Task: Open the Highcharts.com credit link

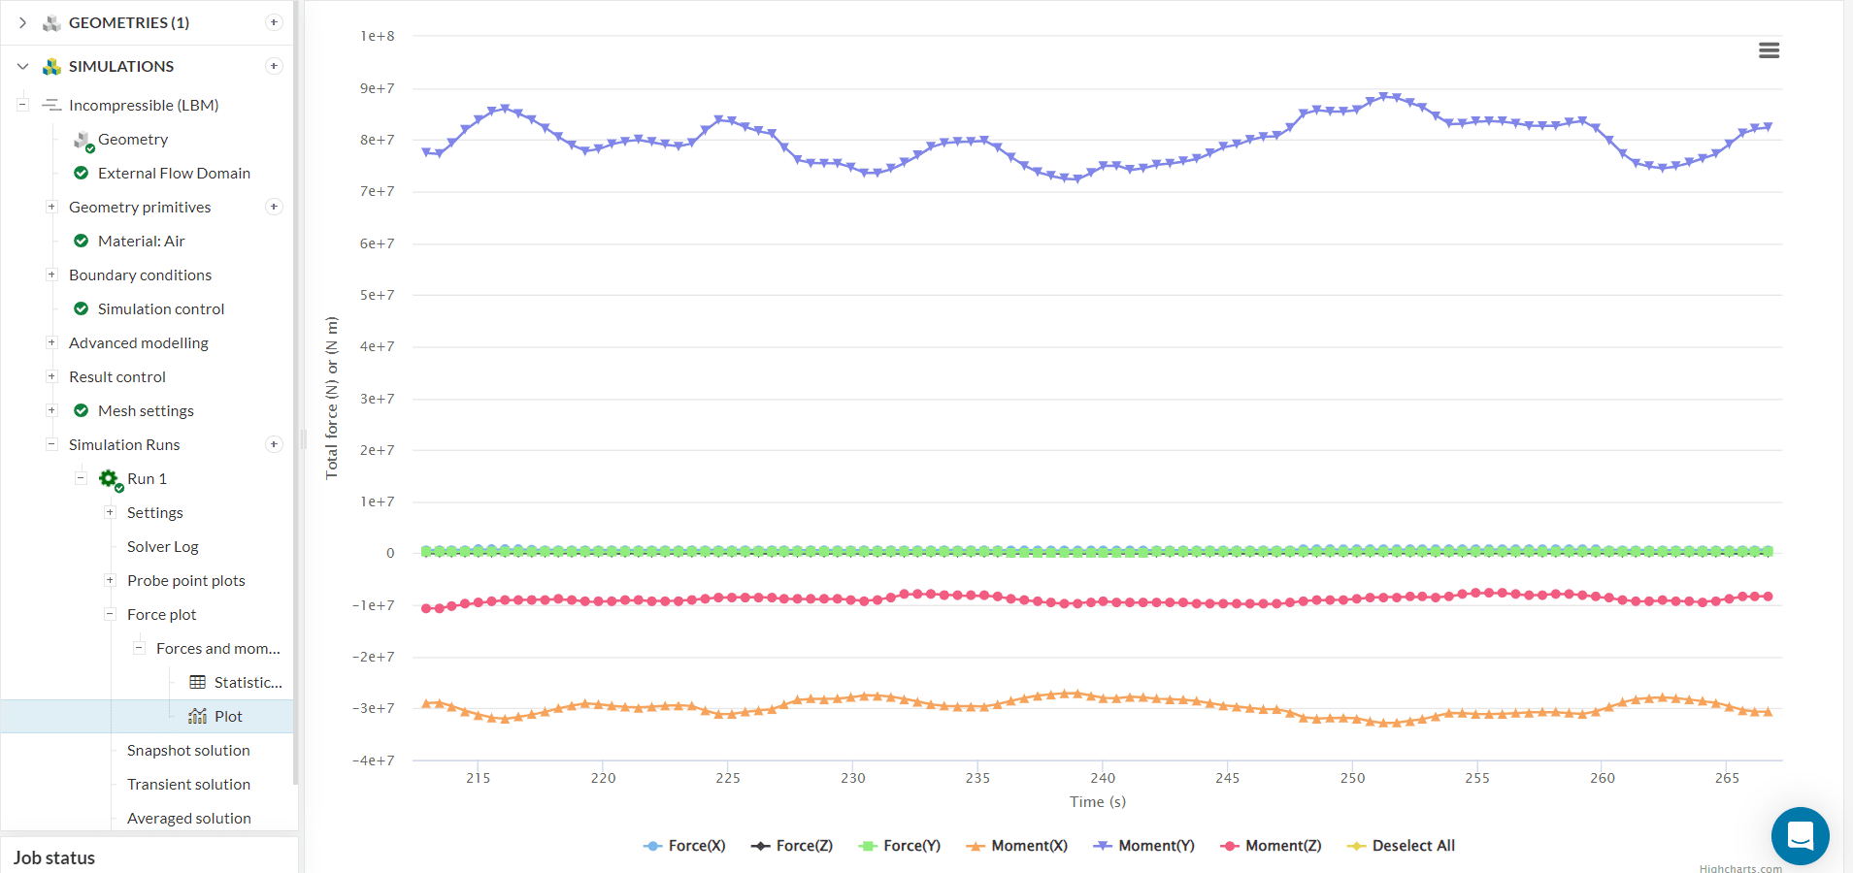Action: pos(1739,868)
